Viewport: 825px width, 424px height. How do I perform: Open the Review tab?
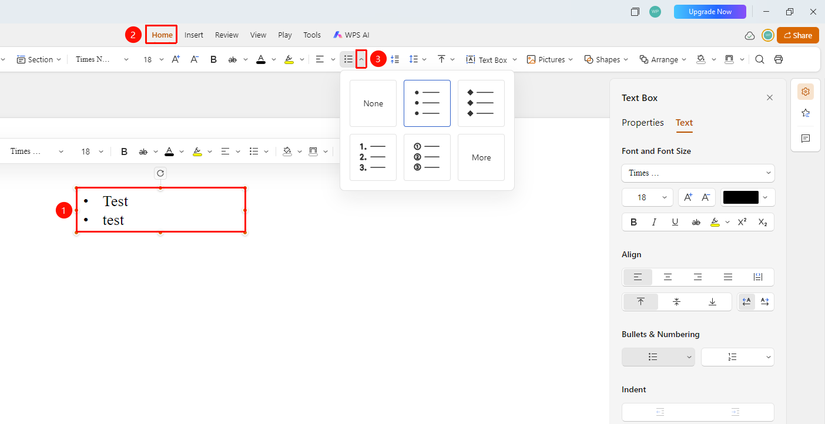(x=227, y=35)
